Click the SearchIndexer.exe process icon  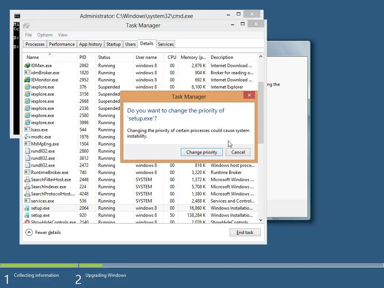click(x=27, y=186)
